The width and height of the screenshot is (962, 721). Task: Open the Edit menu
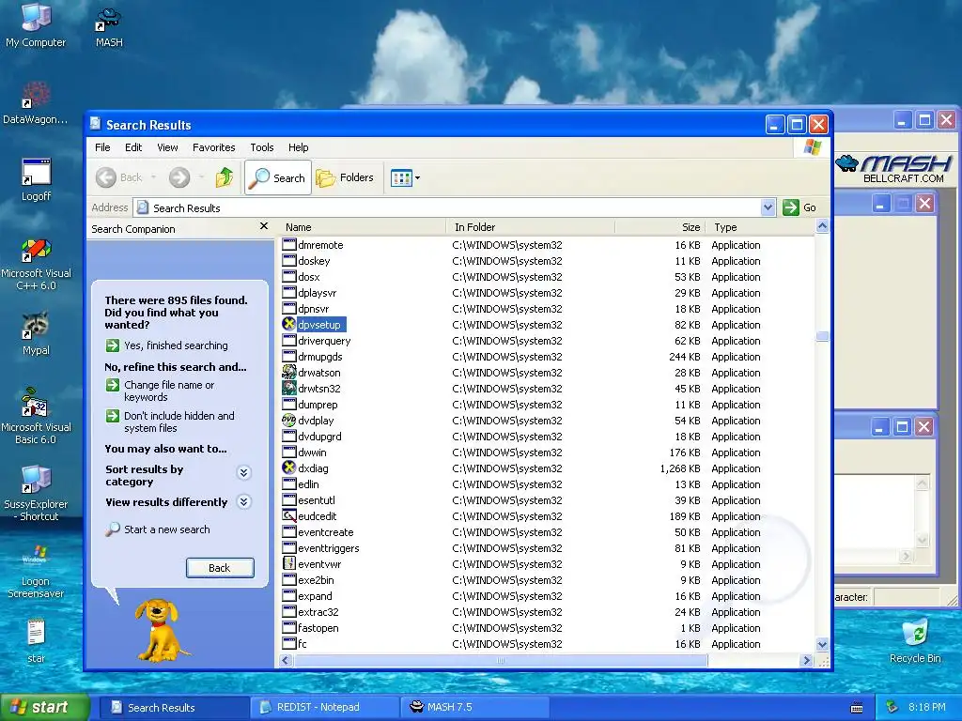pos(133,147)
